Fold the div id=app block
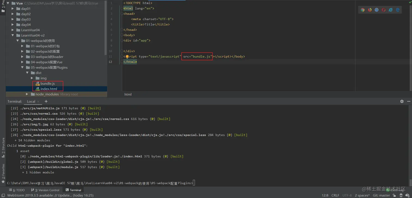 pyautogui.click(x=122, y=40)
